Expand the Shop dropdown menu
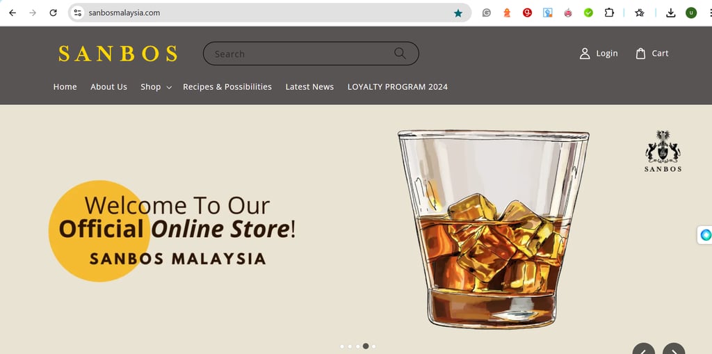This screenshot has height=354, width=712. click(156, 87)
